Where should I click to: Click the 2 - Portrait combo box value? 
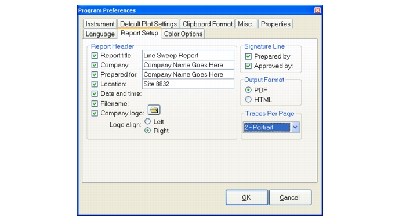267,127
